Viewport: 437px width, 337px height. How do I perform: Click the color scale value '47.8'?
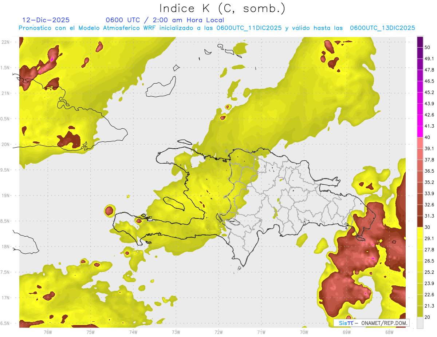pos(429,70)
